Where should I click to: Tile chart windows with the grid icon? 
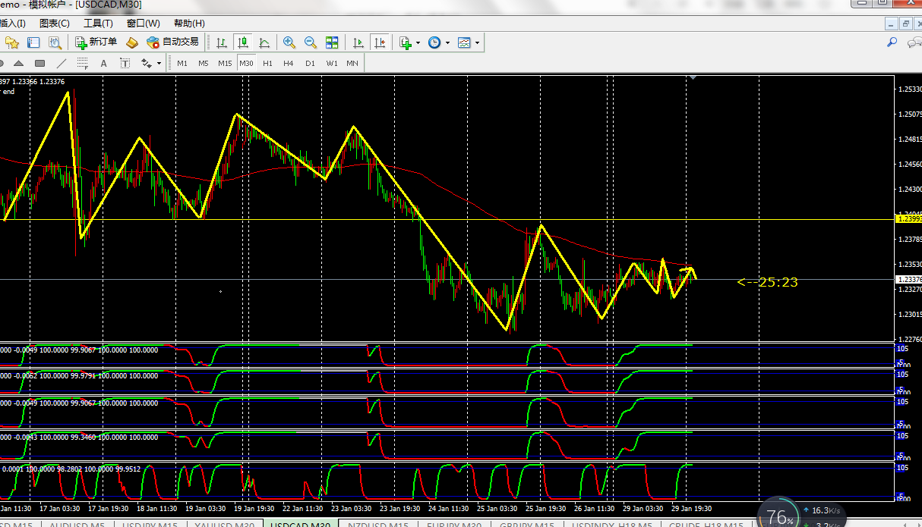[332, 42]
